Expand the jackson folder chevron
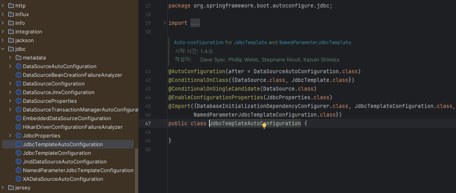The height and width of the screenshot is (193, 456). tap(3, 40)
